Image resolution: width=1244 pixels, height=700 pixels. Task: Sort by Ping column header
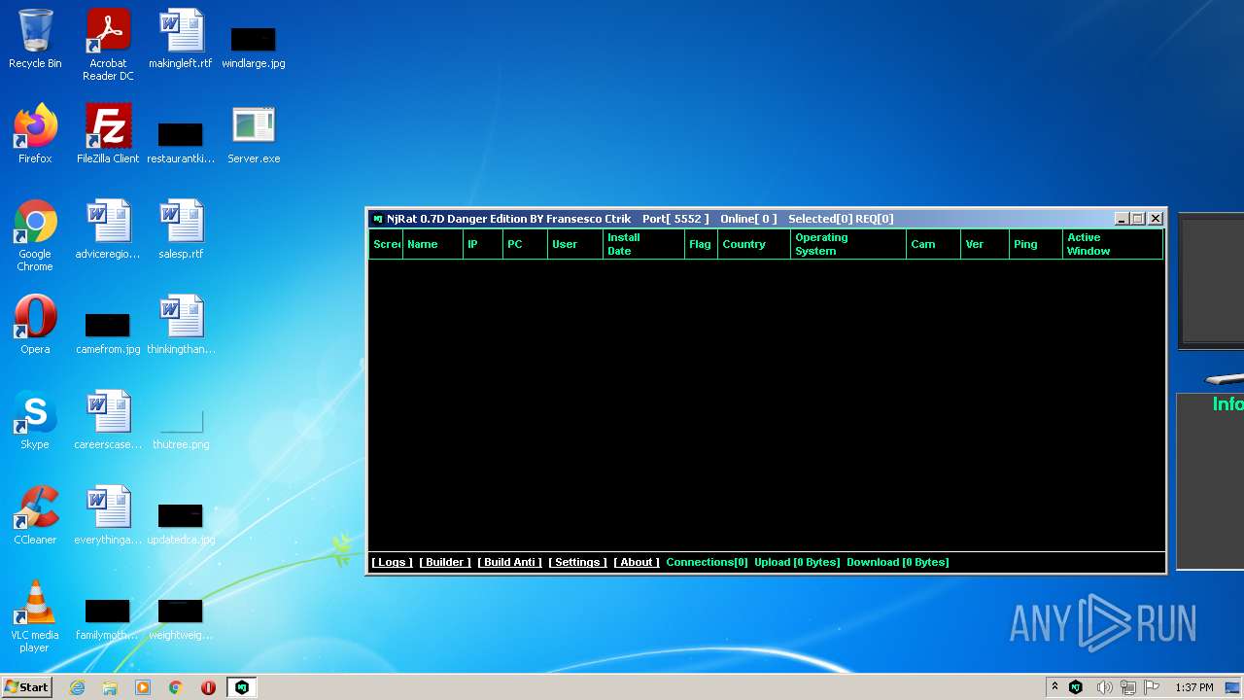1036,244
